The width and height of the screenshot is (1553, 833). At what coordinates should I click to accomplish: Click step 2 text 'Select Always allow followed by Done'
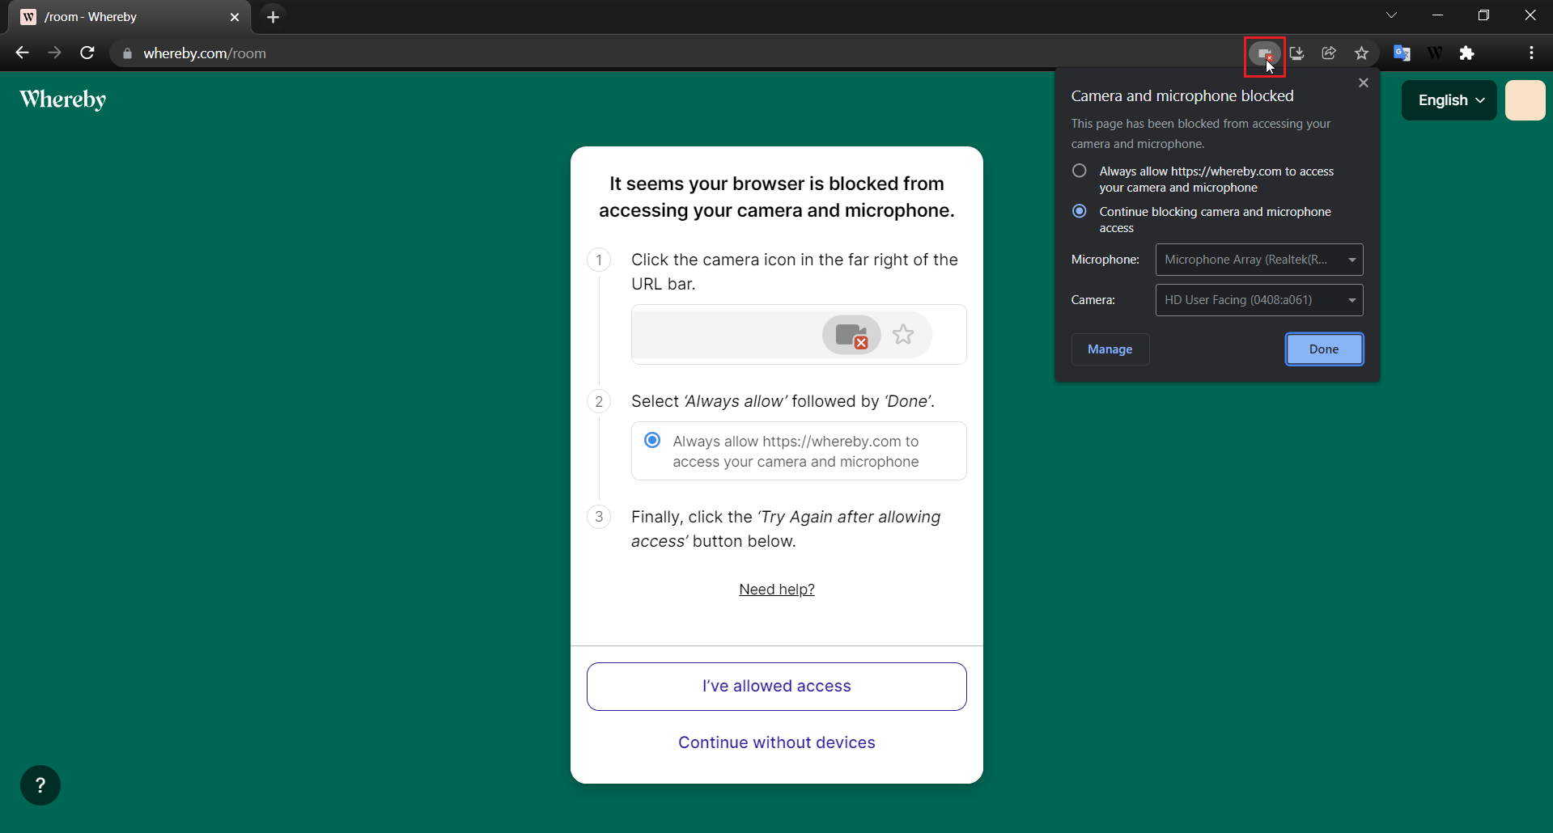[x=783, y=401]
